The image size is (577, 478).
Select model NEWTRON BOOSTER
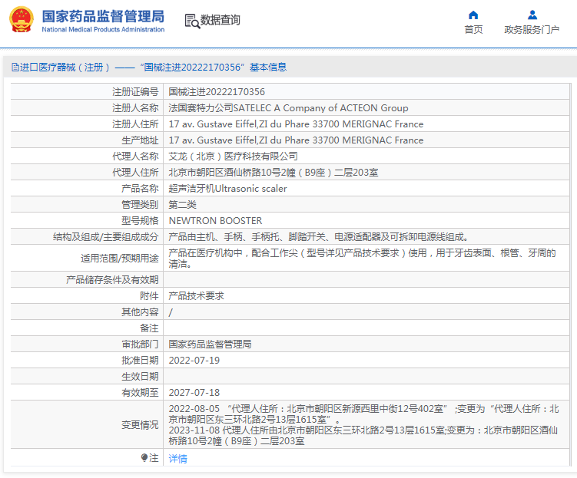click(215, 221)
